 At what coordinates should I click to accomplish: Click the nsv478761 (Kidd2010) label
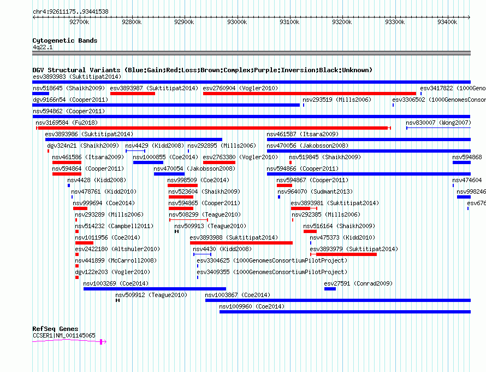coord(104,191)
